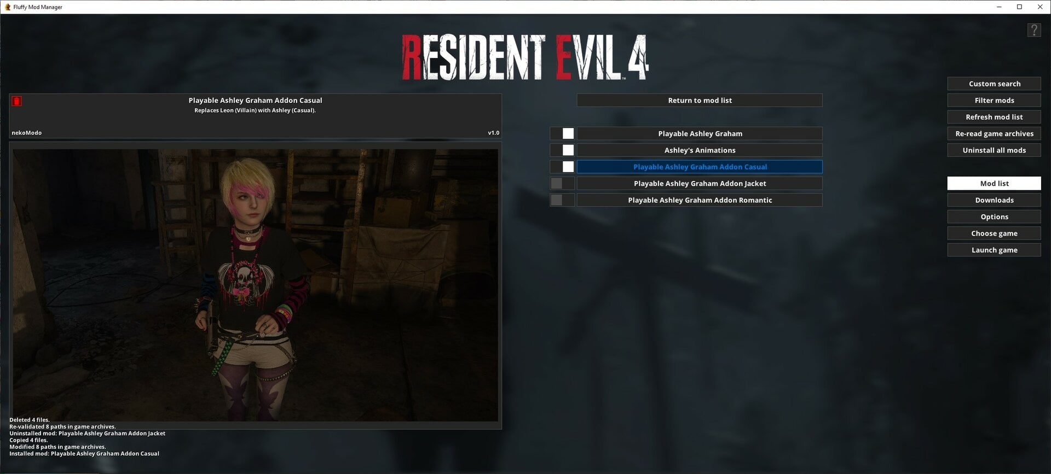This screenshot has width=1051, height=474.
Task: Close the Fluffy Mod Manager window
Action: pyautogui.click(x=1040, y=7)
